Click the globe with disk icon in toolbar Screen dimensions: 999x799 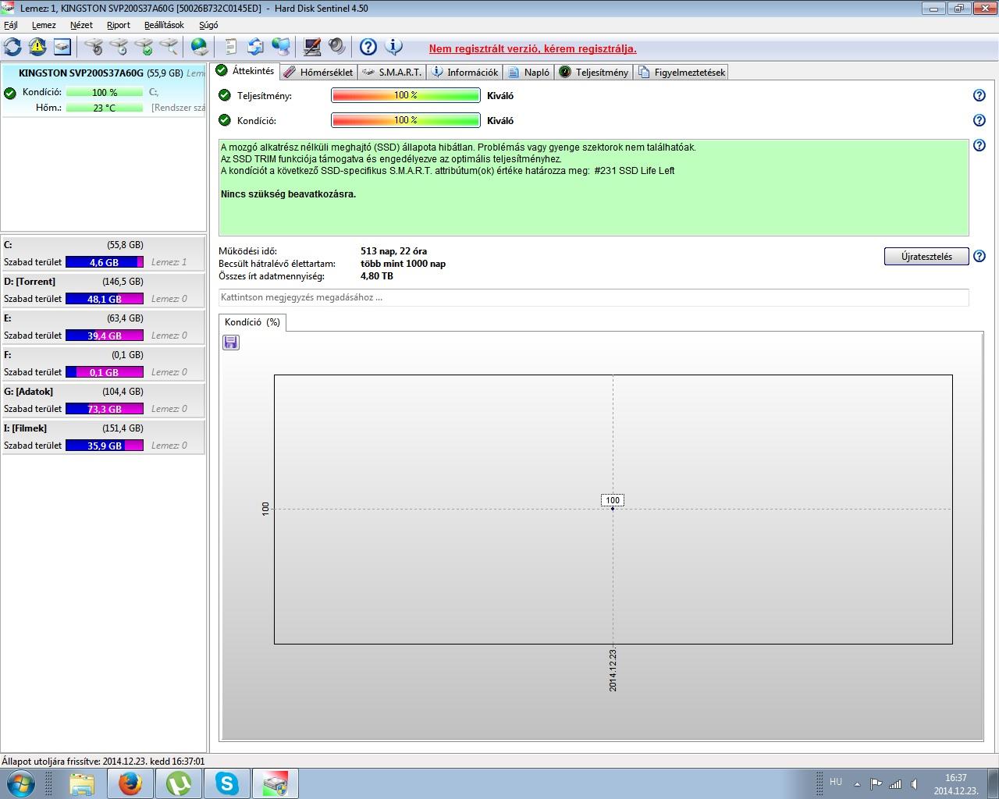click(200, 47)
